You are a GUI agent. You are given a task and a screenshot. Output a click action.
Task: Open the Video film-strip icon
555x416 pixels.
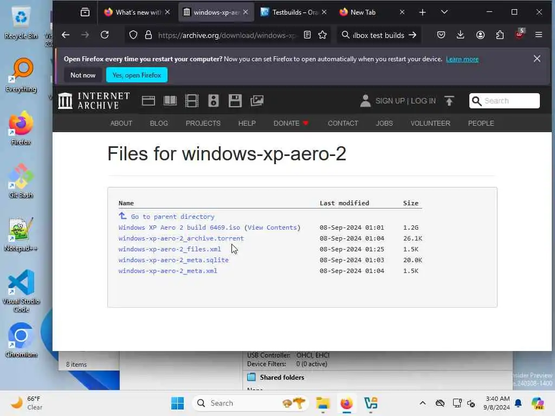click(192, 101)
